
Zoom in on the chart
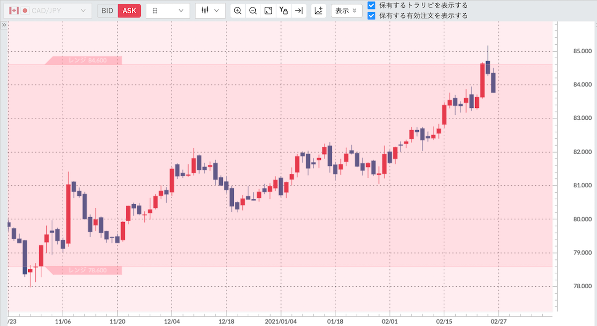[x=238, y=10]
